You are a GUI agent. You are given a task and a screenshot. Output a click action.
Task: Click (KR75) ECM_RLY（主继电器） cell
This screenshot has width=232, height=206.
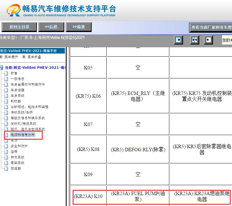pyautogui.click(x=138, y=96)
